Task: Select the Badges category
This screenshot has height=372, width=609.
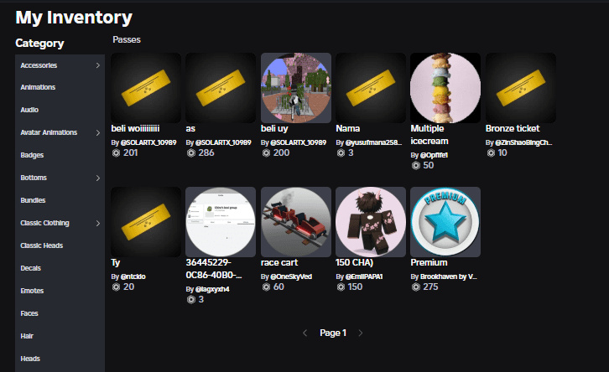Action: coord(32,155)
